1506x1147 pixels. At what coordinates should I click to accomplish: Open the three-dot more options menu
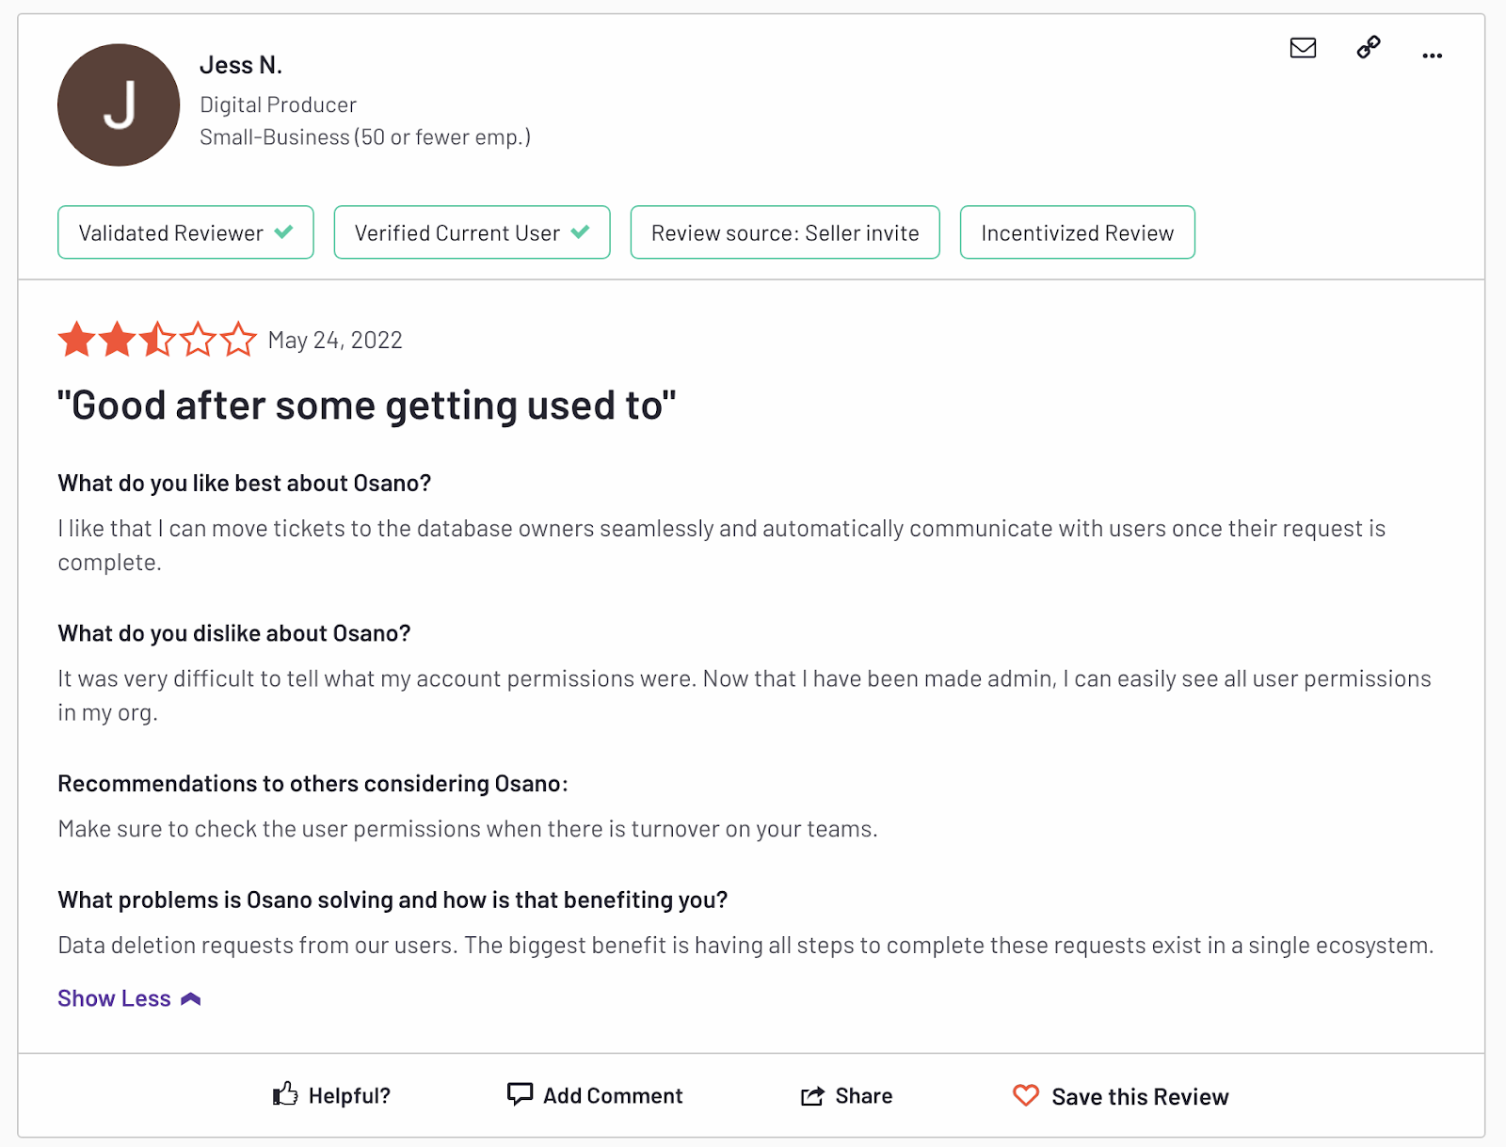[x=1432, y=56]
